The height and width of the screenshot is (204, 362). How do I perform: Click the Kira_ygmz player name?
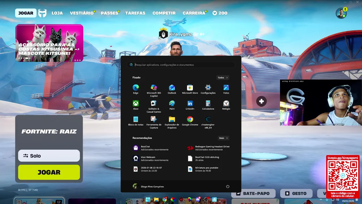[180, 34]
